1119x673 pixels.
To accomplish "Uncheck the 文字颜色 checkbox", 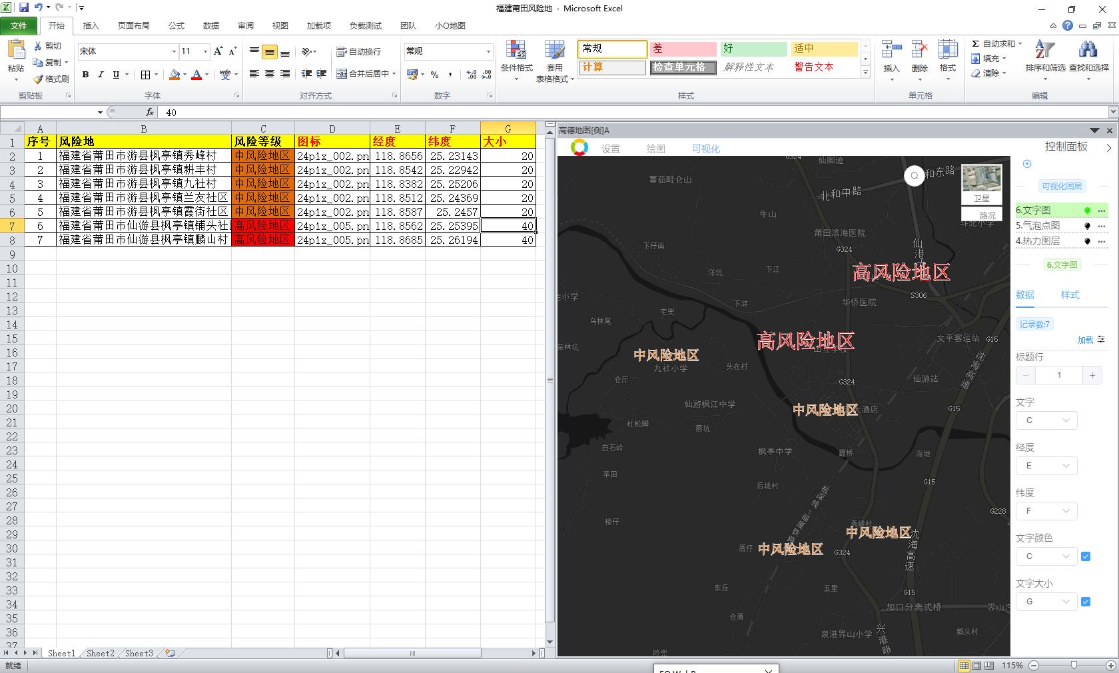I will pyautogui.click(x=1085, y=556).
